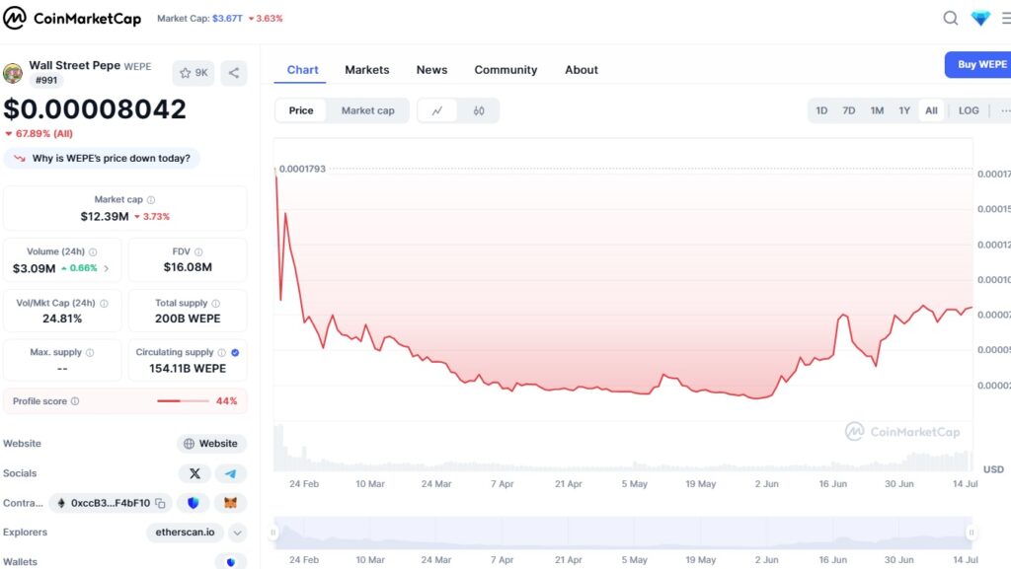Image resolution: width=1011 pixels, height=569 pixels.
Task: Expand the Volume (24h) chevron
Action: click(107, 268)
